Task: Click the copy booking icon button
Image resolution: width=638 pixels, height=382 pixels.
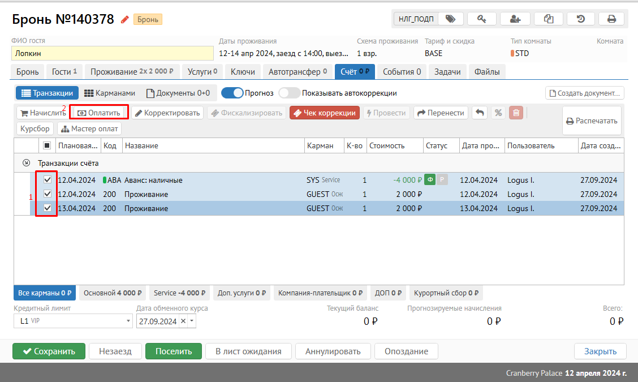Action: click(548, 19)
